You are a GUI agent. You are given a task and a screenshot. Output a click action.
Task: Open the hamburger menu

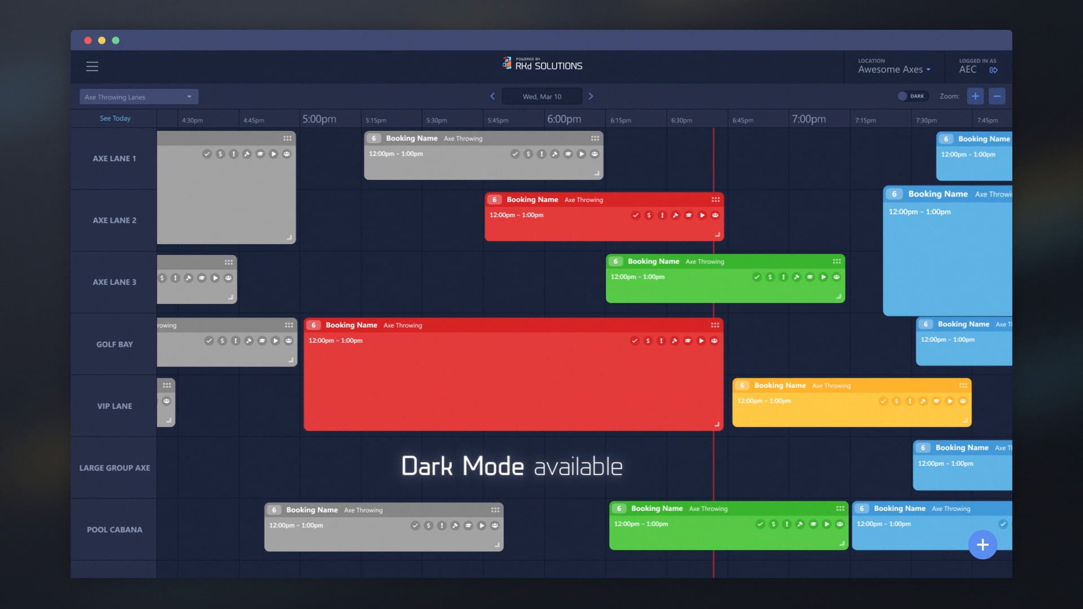[92, 67]
